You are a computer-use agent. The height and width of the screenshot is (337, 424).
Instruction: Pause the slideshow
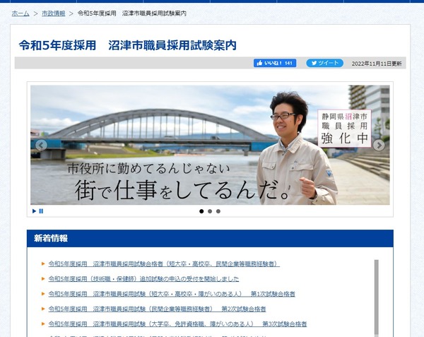41,211
